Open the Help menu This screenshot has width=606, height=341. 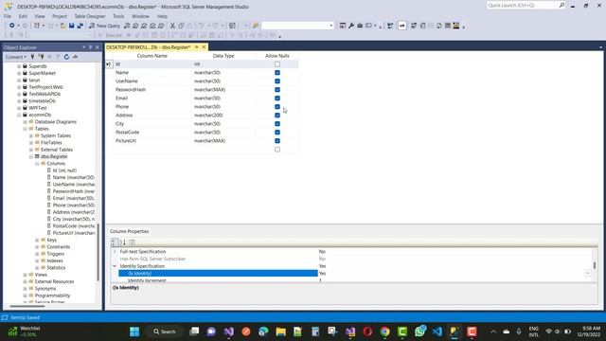click(162, 16)
